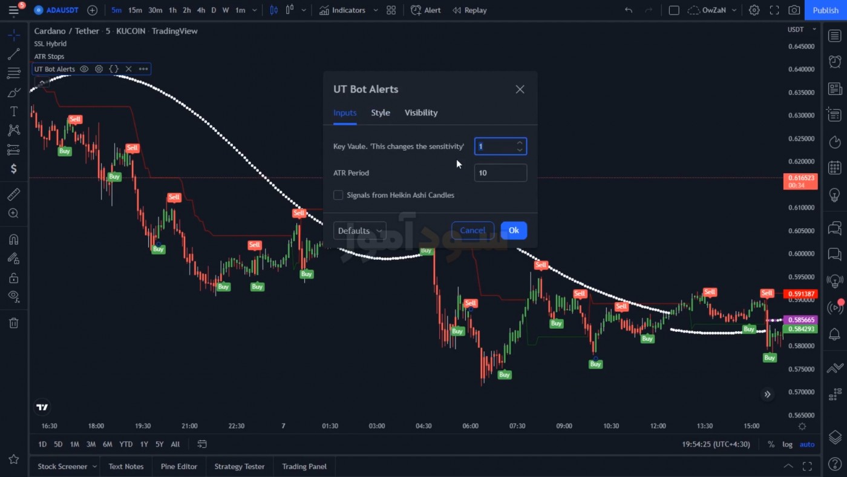Image resolution: width=847 pixels, height=477 pixels.
Task: Toggle stay in drawing mode
Action: (x=13, y=258)
